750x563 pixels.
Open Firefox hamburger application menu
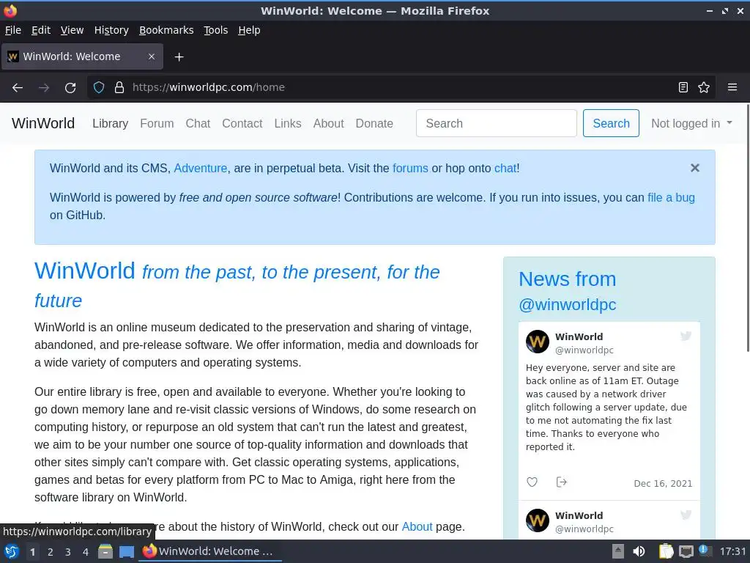[732, 88]
